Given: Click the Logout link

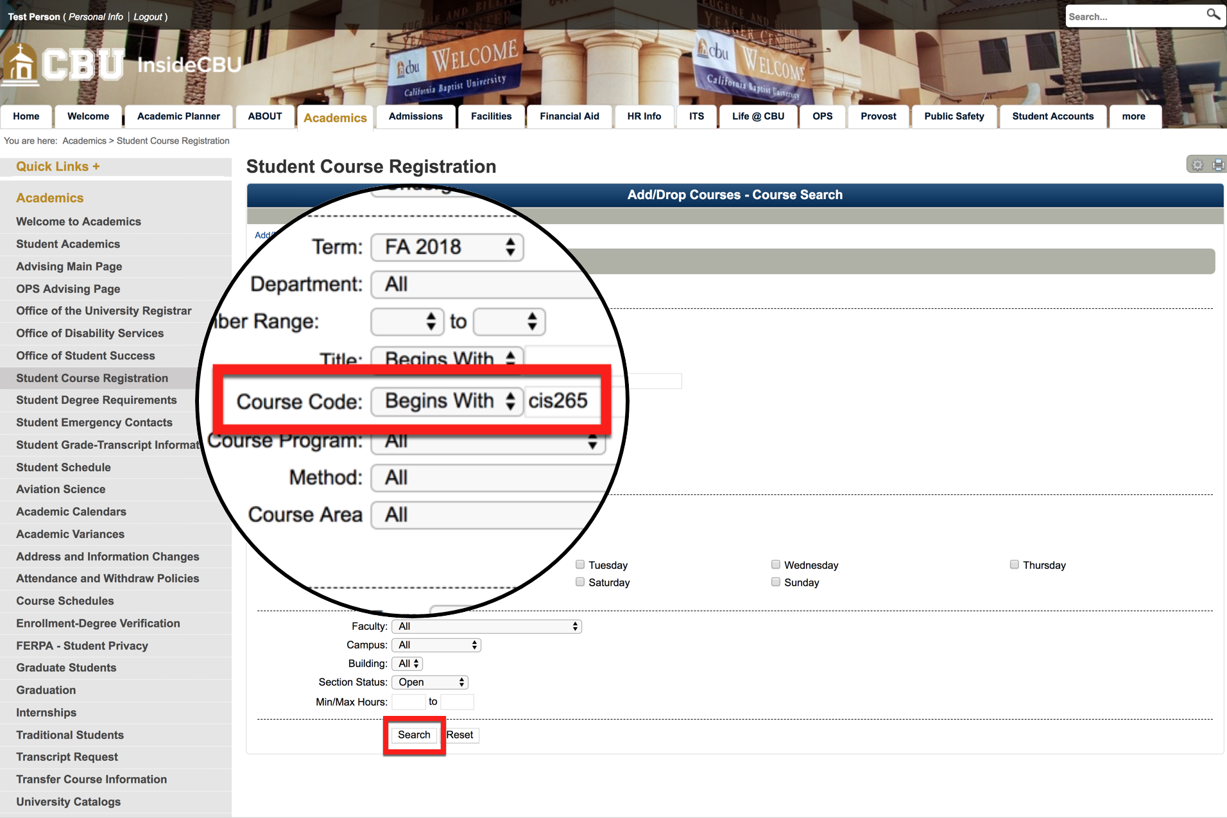Looking at the screenshot, I should coord(148,17).
